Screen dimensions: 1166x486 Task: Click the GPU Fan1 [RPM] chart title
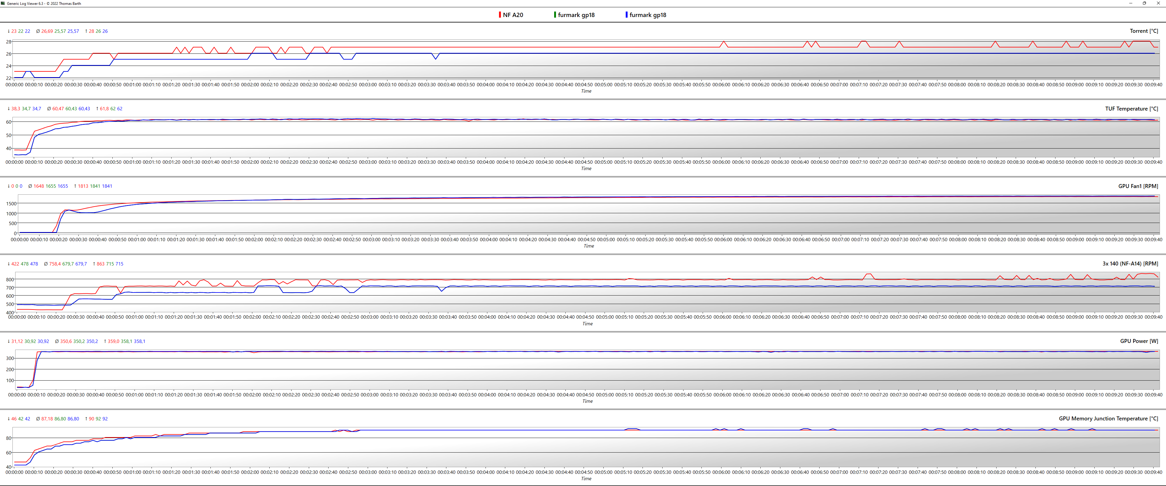[x=1138, y=186]
